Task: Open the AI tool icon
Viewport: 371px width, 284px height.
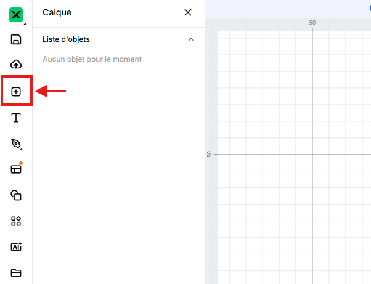Action: point(16,247)
